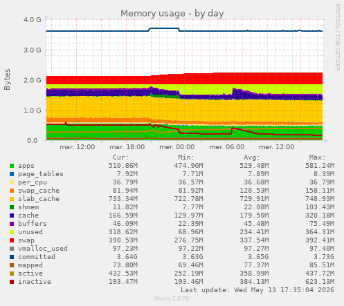Click the orange swap_cache legend swatch
344x306 pixels.
[x=12, y=191]
